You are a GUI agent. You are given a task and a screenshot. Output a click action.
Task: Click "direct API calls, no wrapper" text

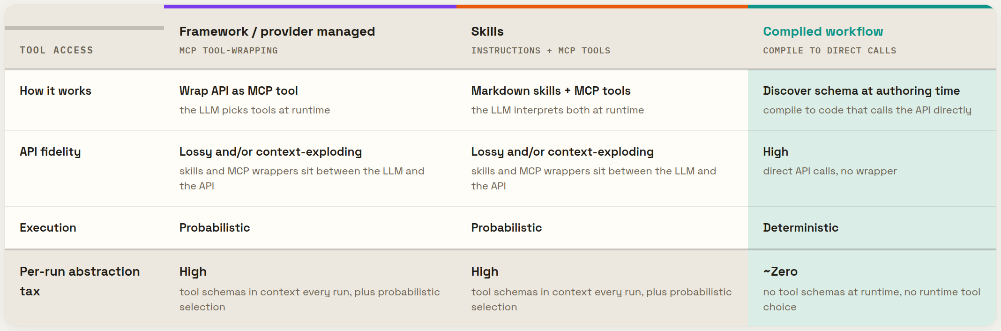(829, 171)
